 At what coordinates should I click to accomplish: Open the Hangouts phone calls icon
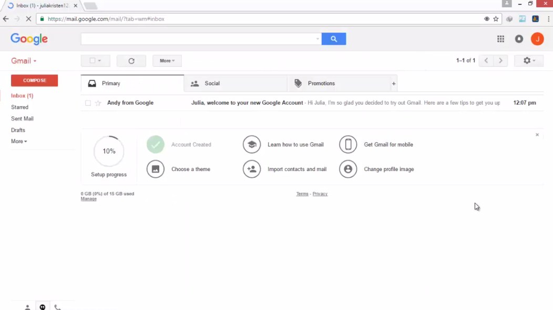(x=57, y=307)
